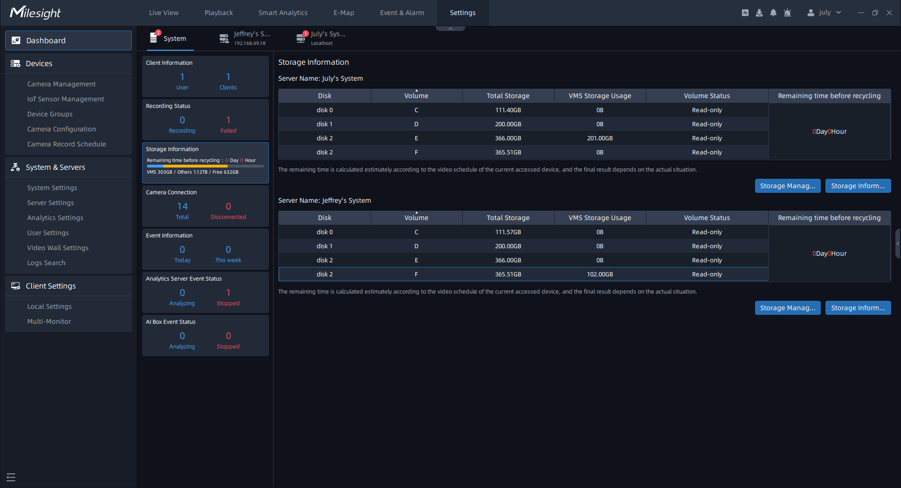
Task: Expand the right edge side panel handle
Action: tap(897, 244)
